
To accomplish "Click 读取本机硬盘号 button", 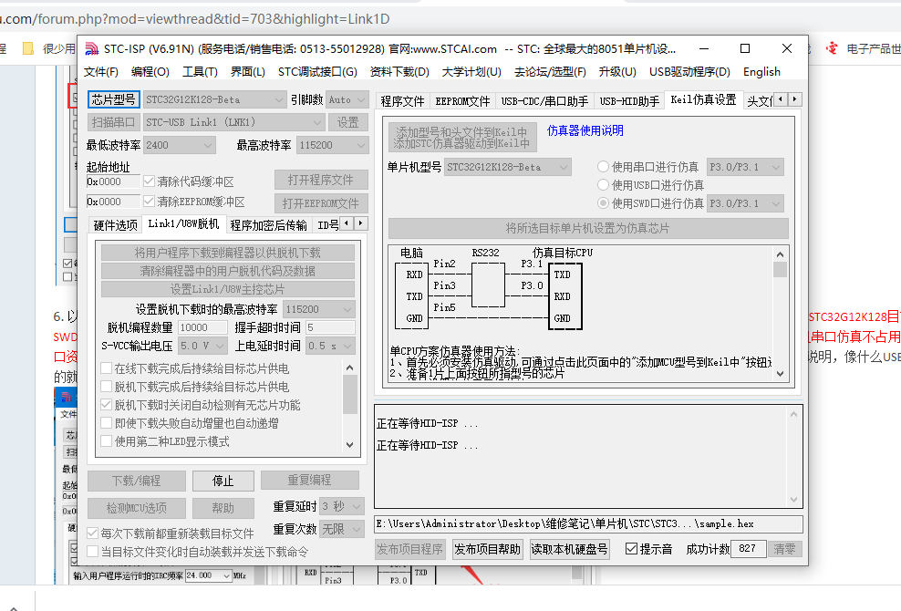I will point(569,549).
